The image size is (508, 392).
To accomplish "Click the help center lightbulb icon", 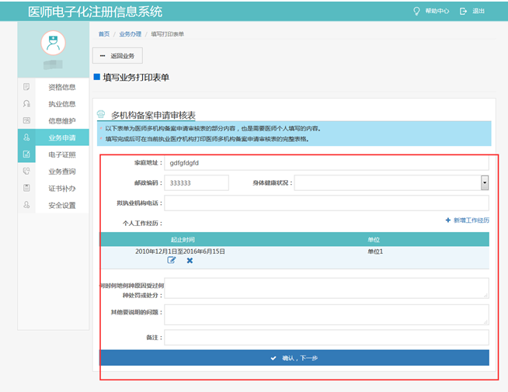I will [416, 11].
